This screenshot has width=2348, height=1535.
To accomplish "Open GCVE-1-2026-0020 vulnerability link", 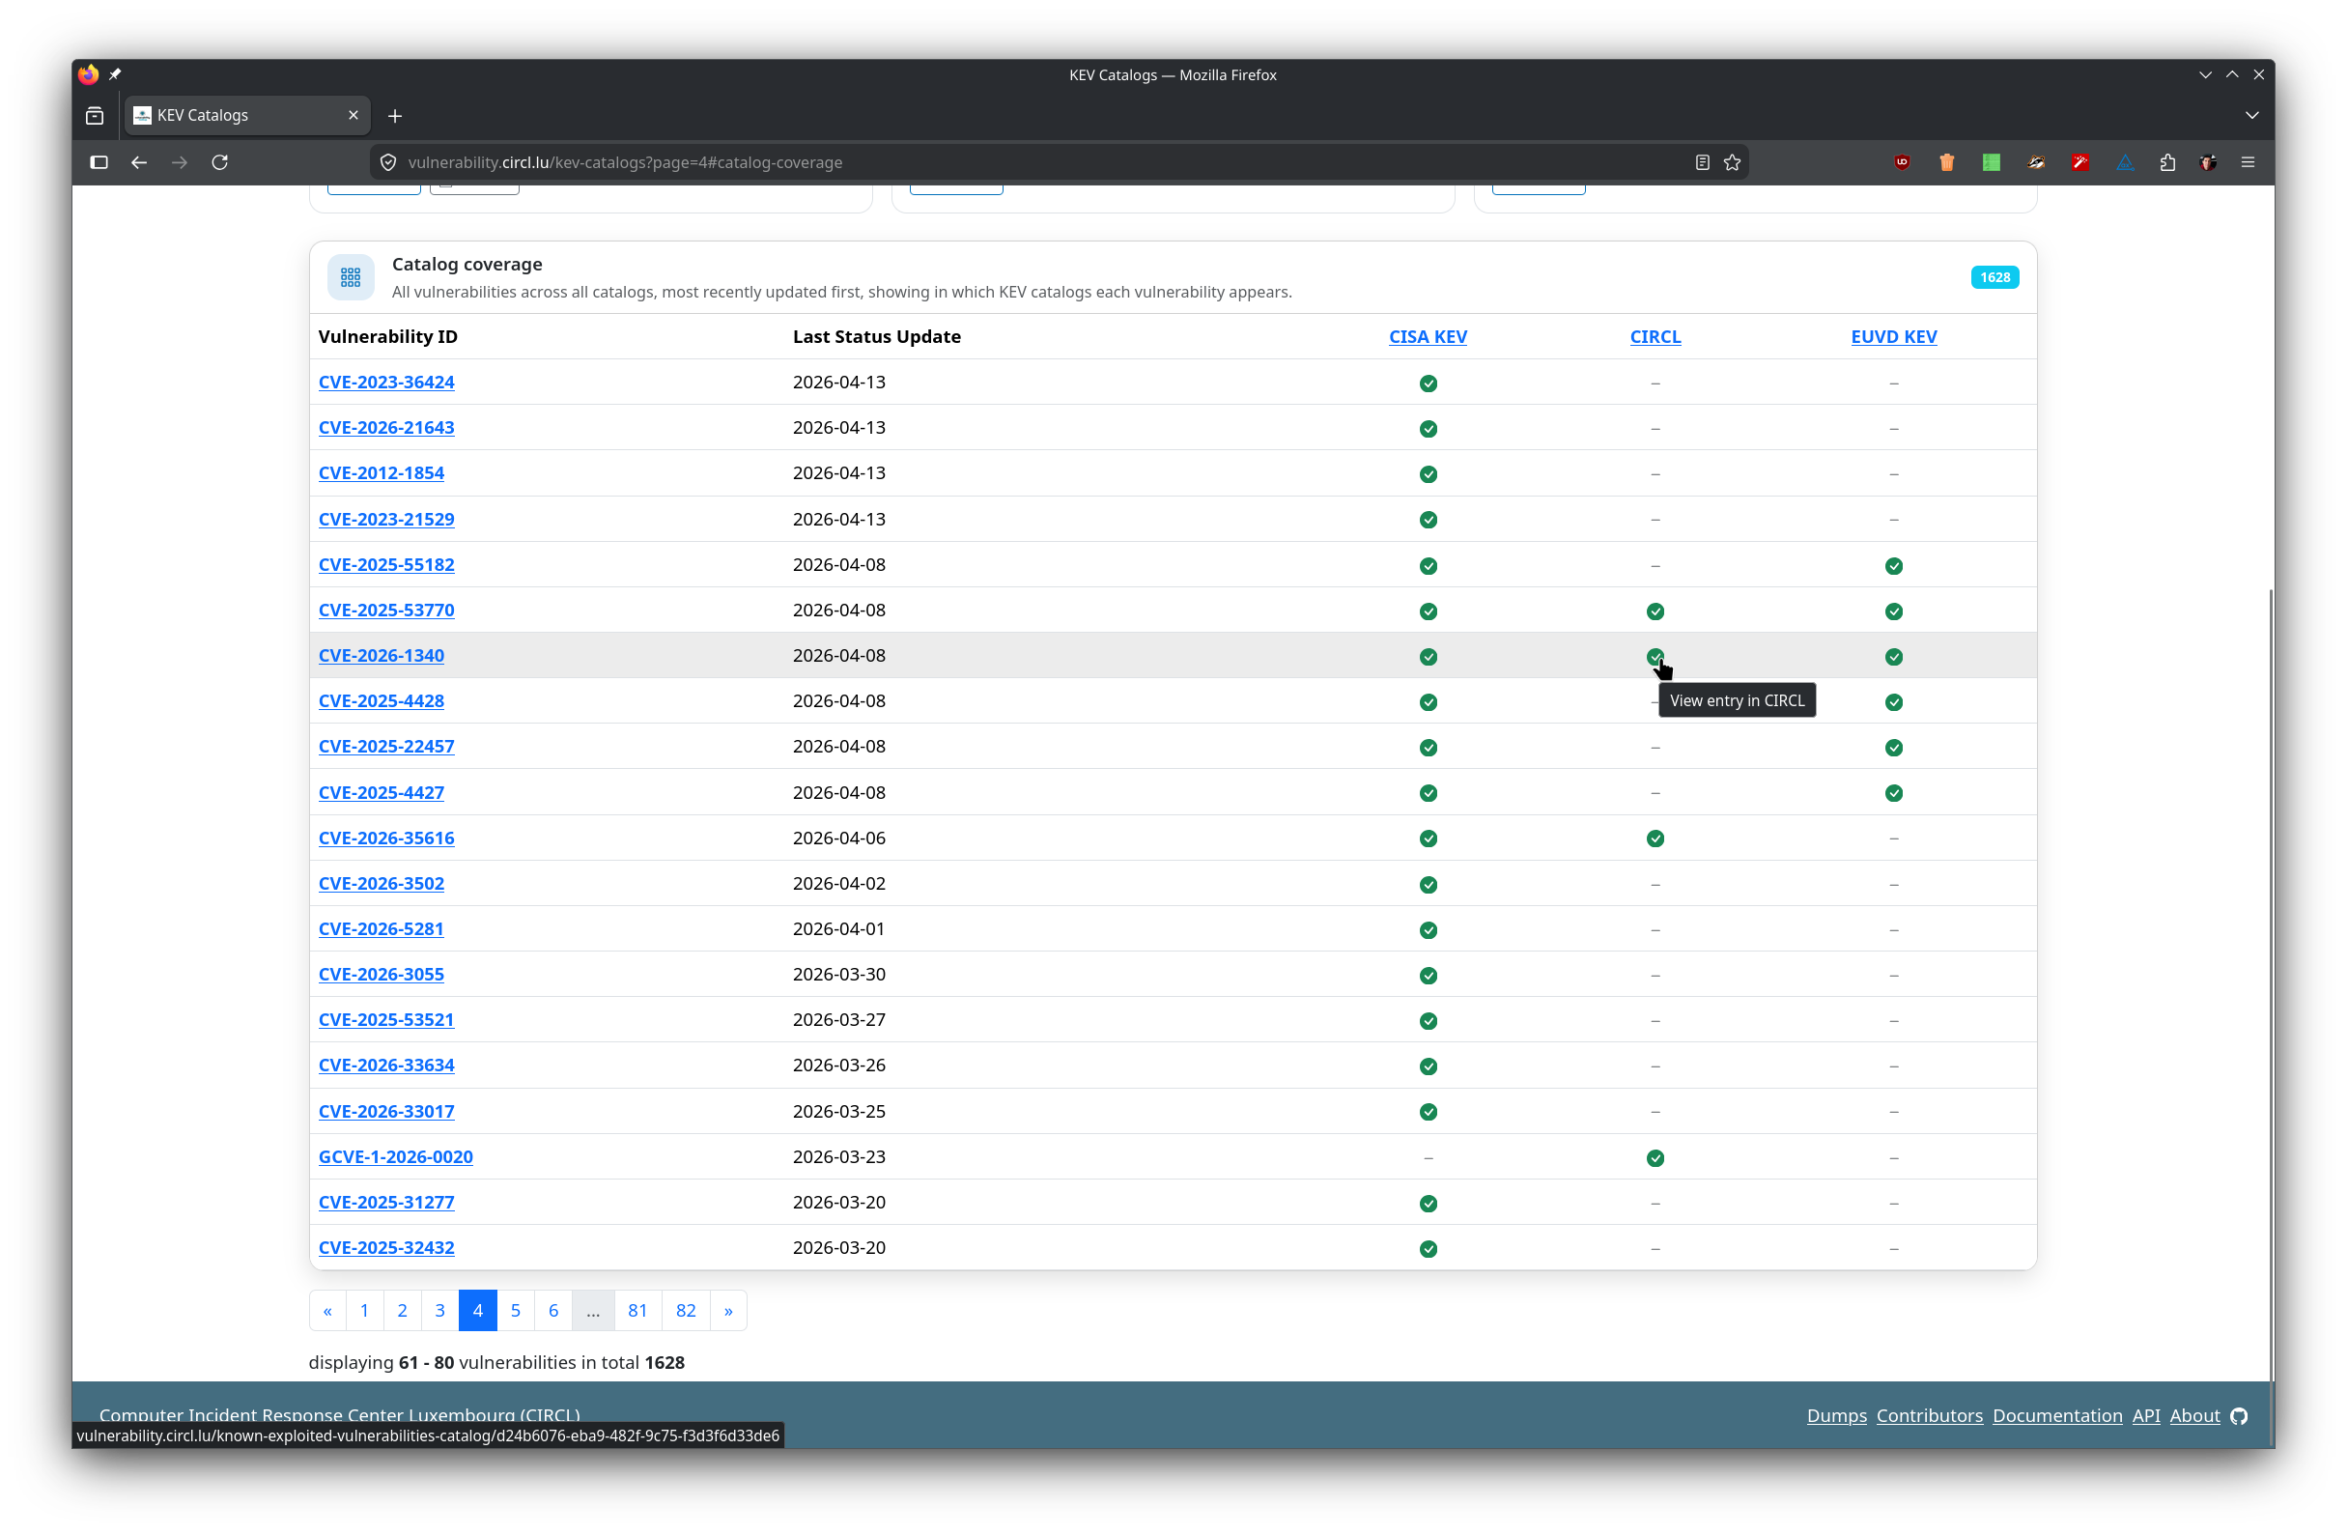I will point(396,1156).
